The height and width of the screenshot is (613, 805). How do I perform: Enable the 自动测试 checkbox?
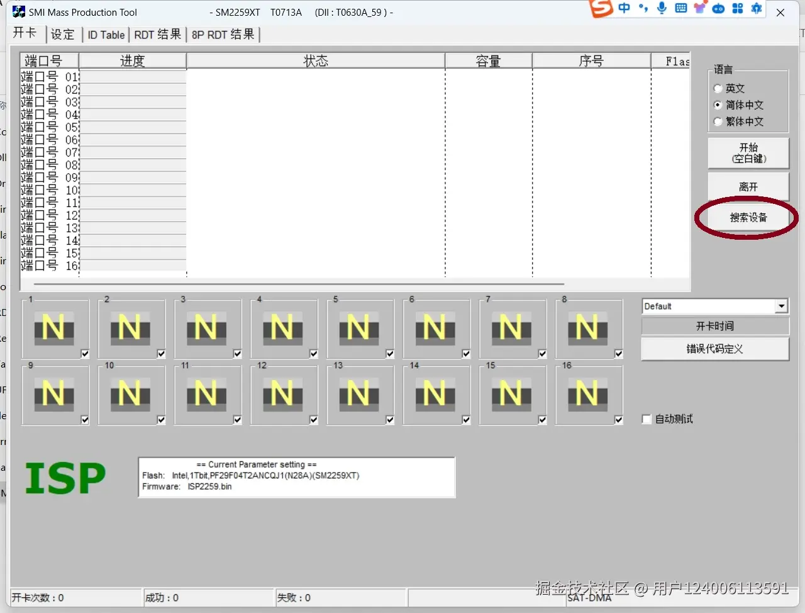pyautogui.click(x=646, y=419)
